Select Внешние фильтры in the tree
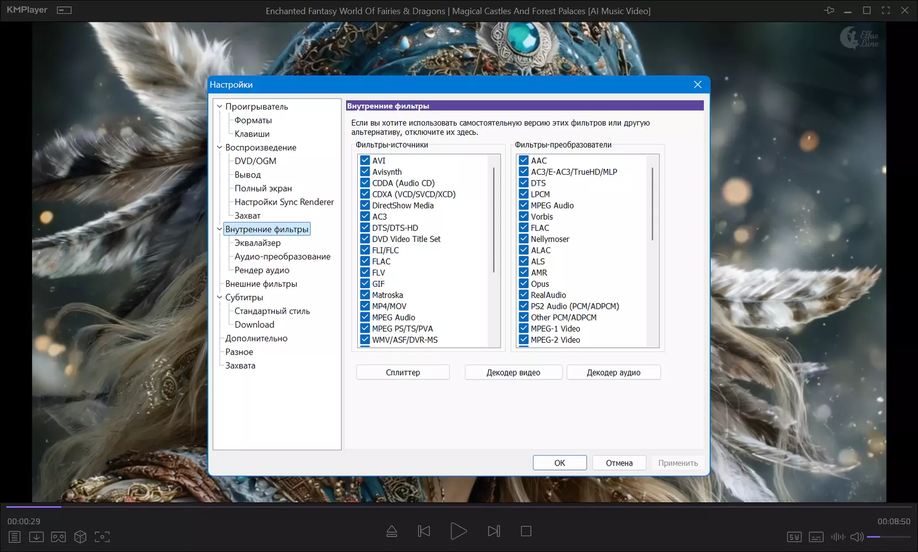 click(x=261, y=284)
